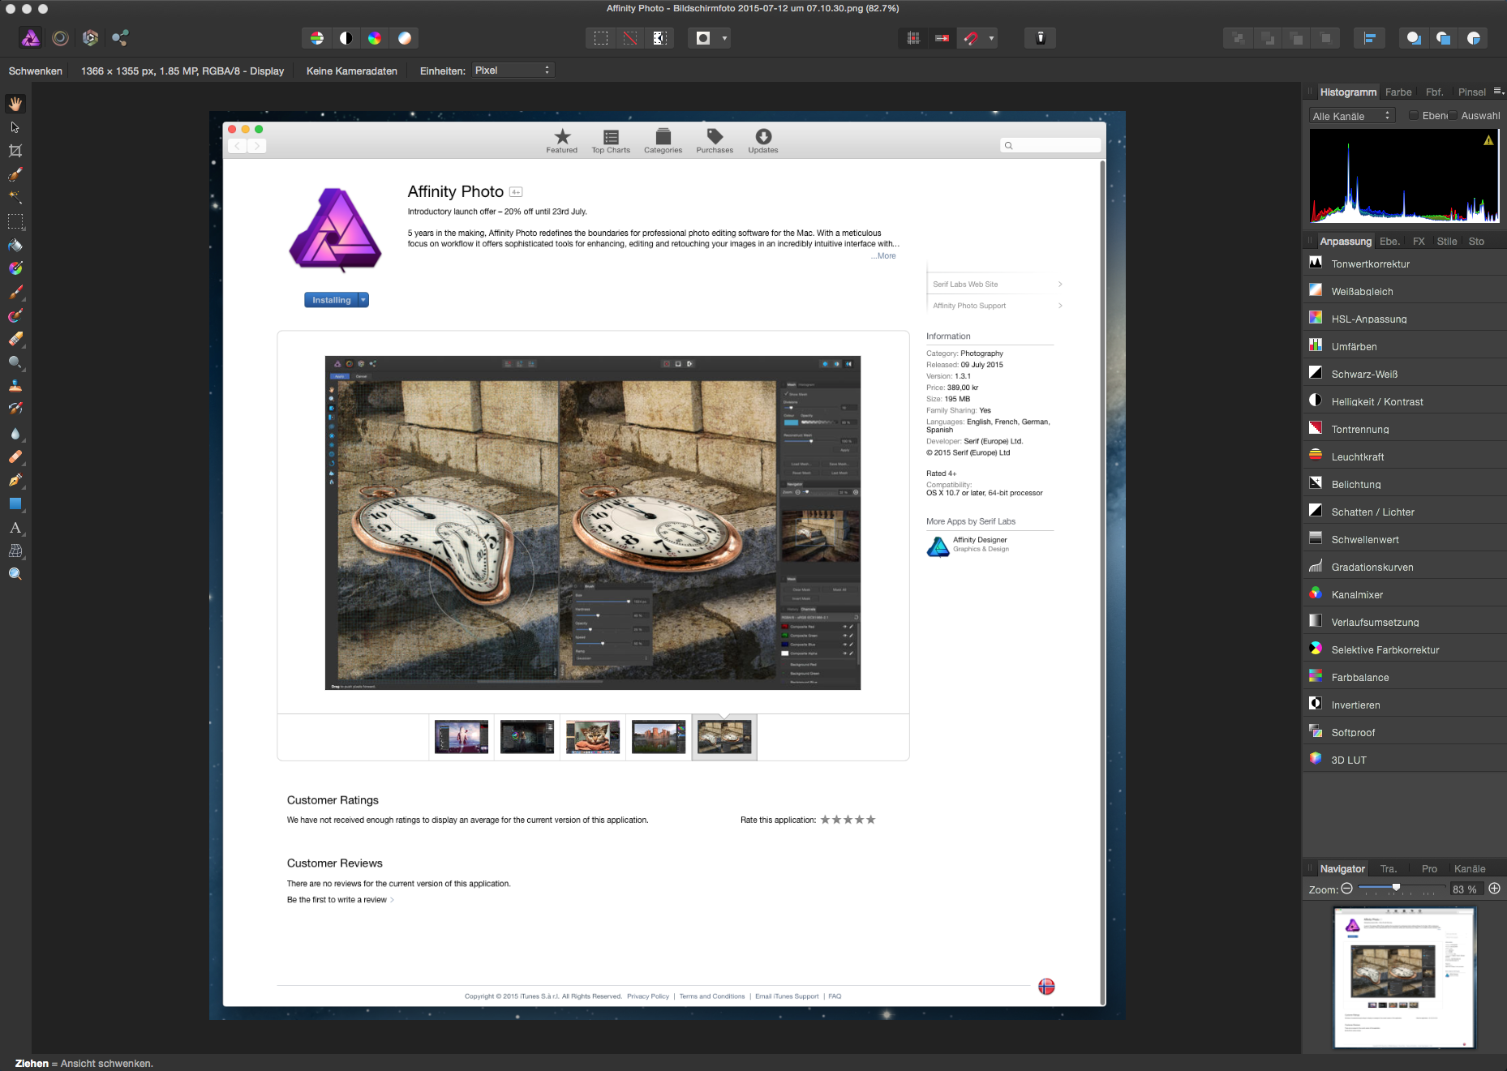Toggle Quick Mask mode
The width and height of the screenshot is (1507, 1071).
click(x=703, y=38)
